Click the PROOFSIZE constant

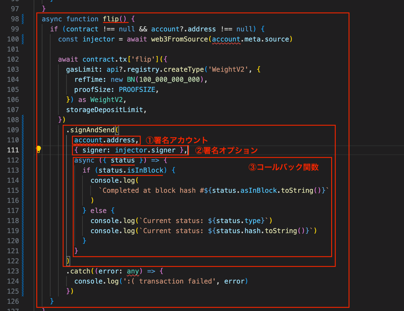point(137,89)
